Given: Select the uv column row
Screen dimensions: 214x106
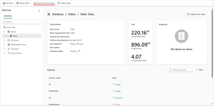Looking at the screenshot, I should click(127, 98).
